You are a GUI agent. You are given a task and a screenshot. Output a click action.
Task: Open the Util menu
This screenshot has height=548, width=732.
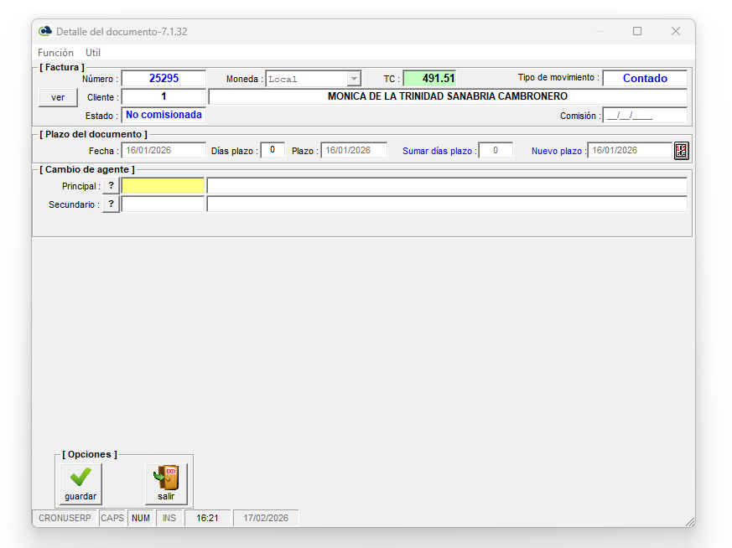pos(93,53)
